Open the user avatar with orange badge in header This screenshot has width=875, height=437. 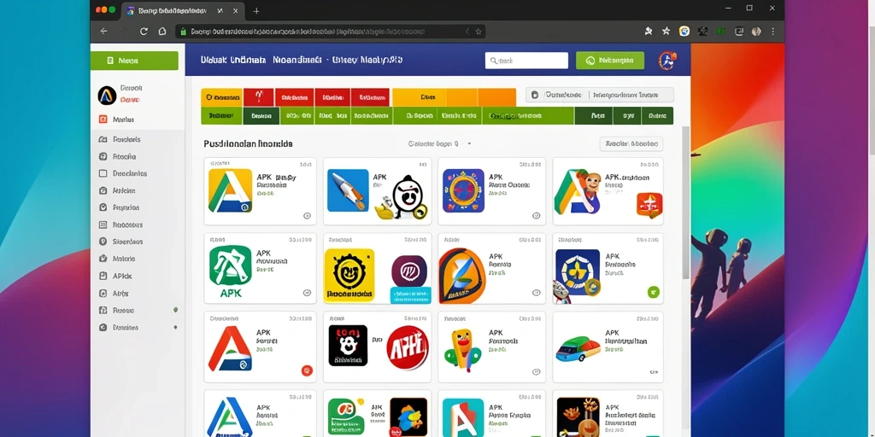(667, 61)
